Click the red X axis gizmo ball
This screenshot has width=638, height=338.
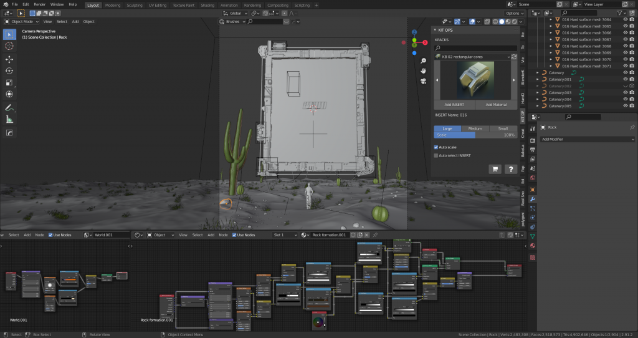click(425, 42)
